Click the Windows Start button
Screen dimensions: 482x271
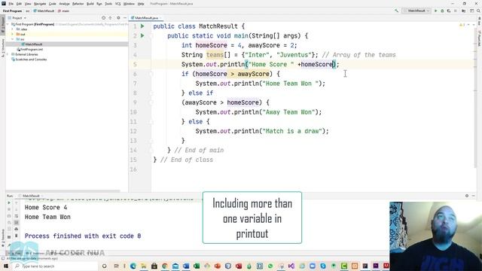pyautogui.click(x=5, y=266)
